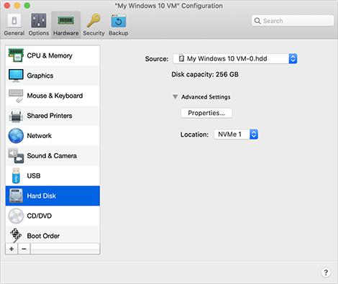This screenshot has height=284, width=338.
Task: Select Shared Printers label
Action: click(x=50, y=116)
